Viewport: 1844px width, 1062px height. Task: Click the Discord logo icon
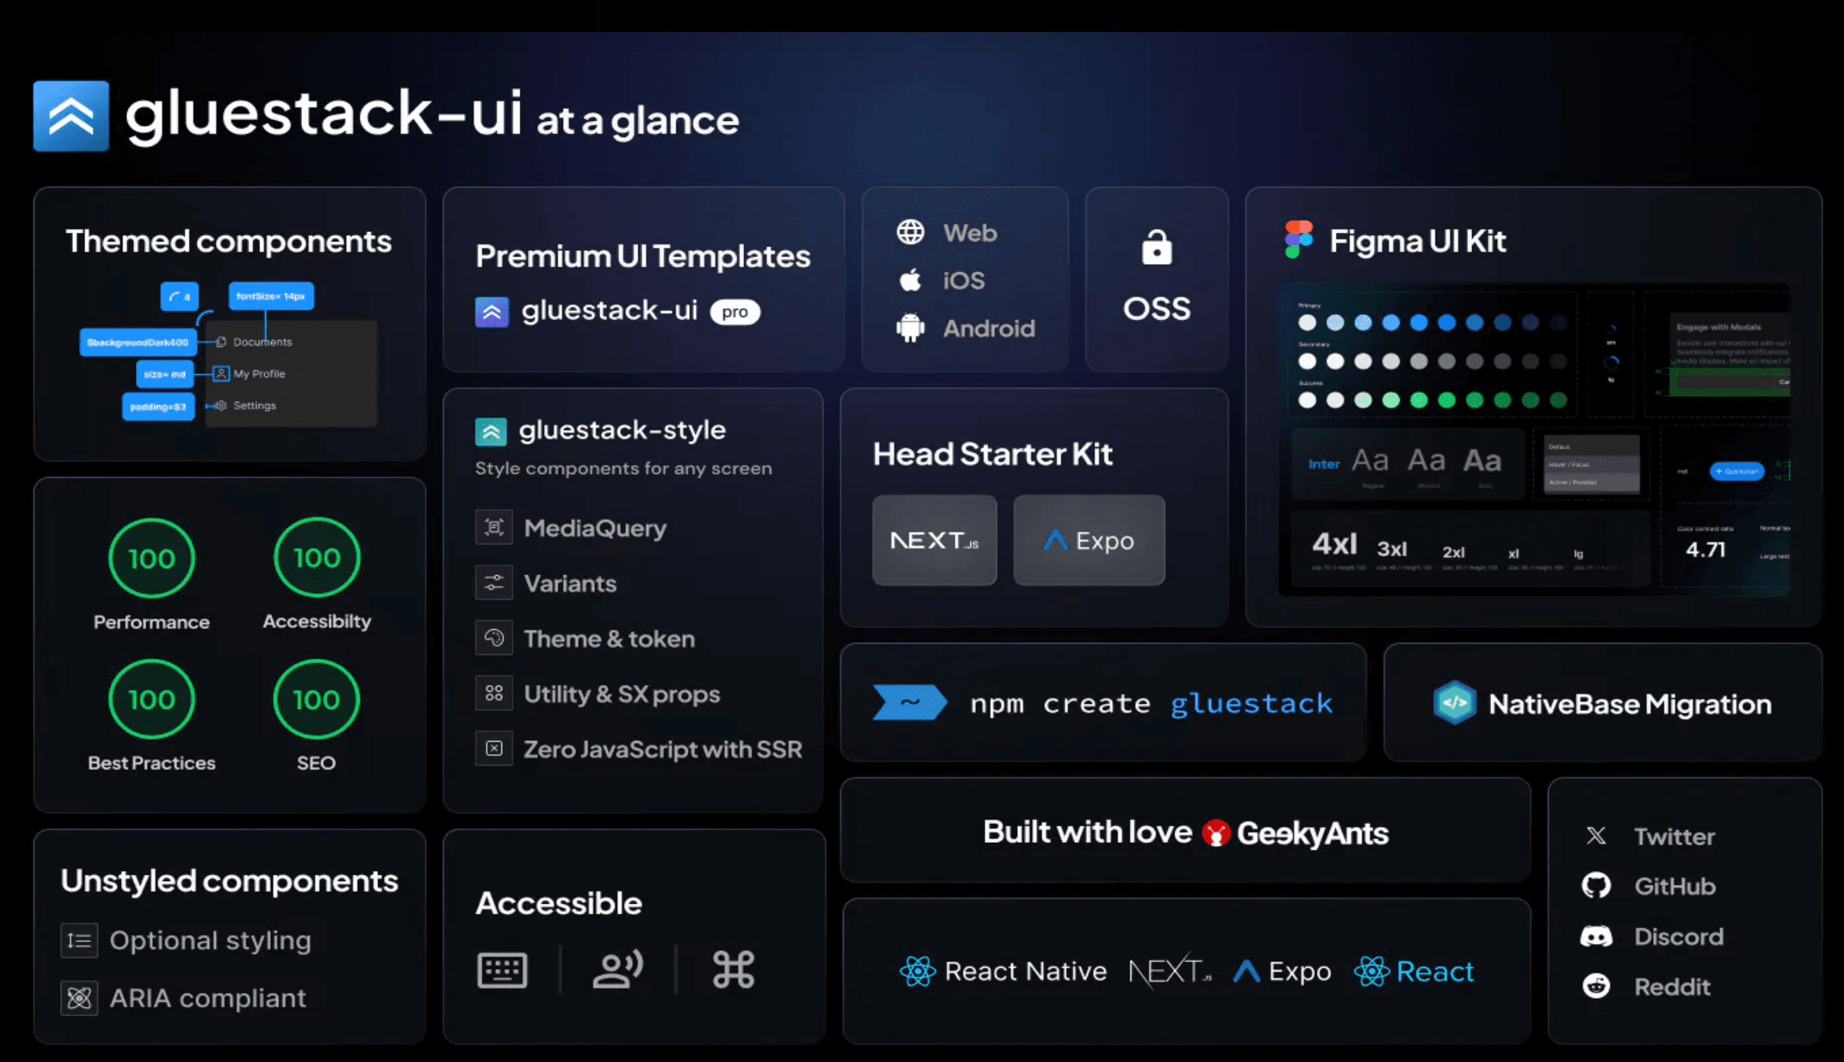1596,936
